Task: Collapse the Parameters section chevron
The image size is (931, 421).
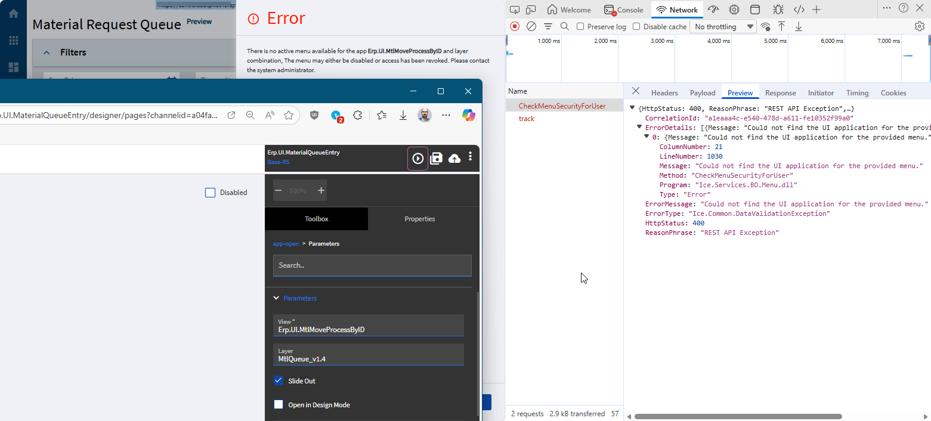Action: click(276, 298)
